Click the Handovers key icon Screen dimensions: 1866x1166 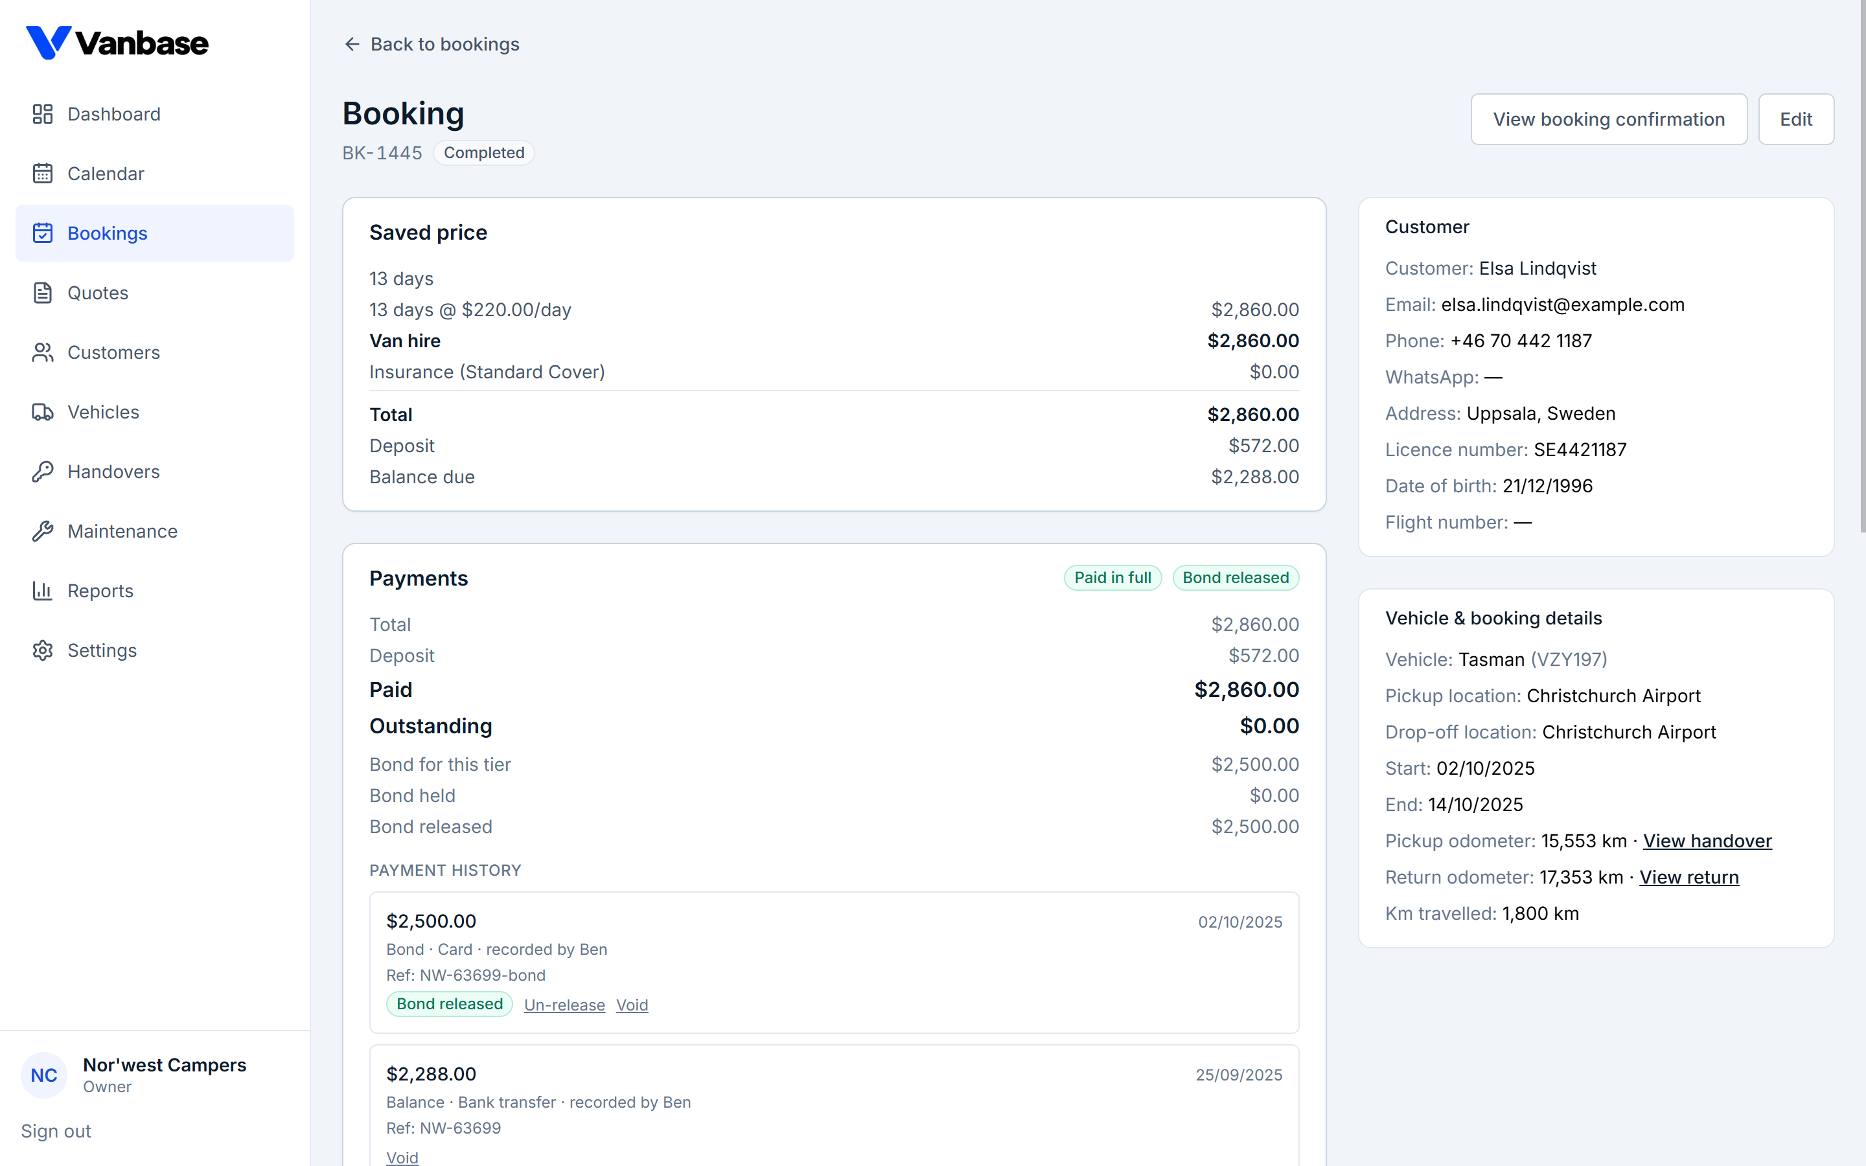click(x=42, y=471)
